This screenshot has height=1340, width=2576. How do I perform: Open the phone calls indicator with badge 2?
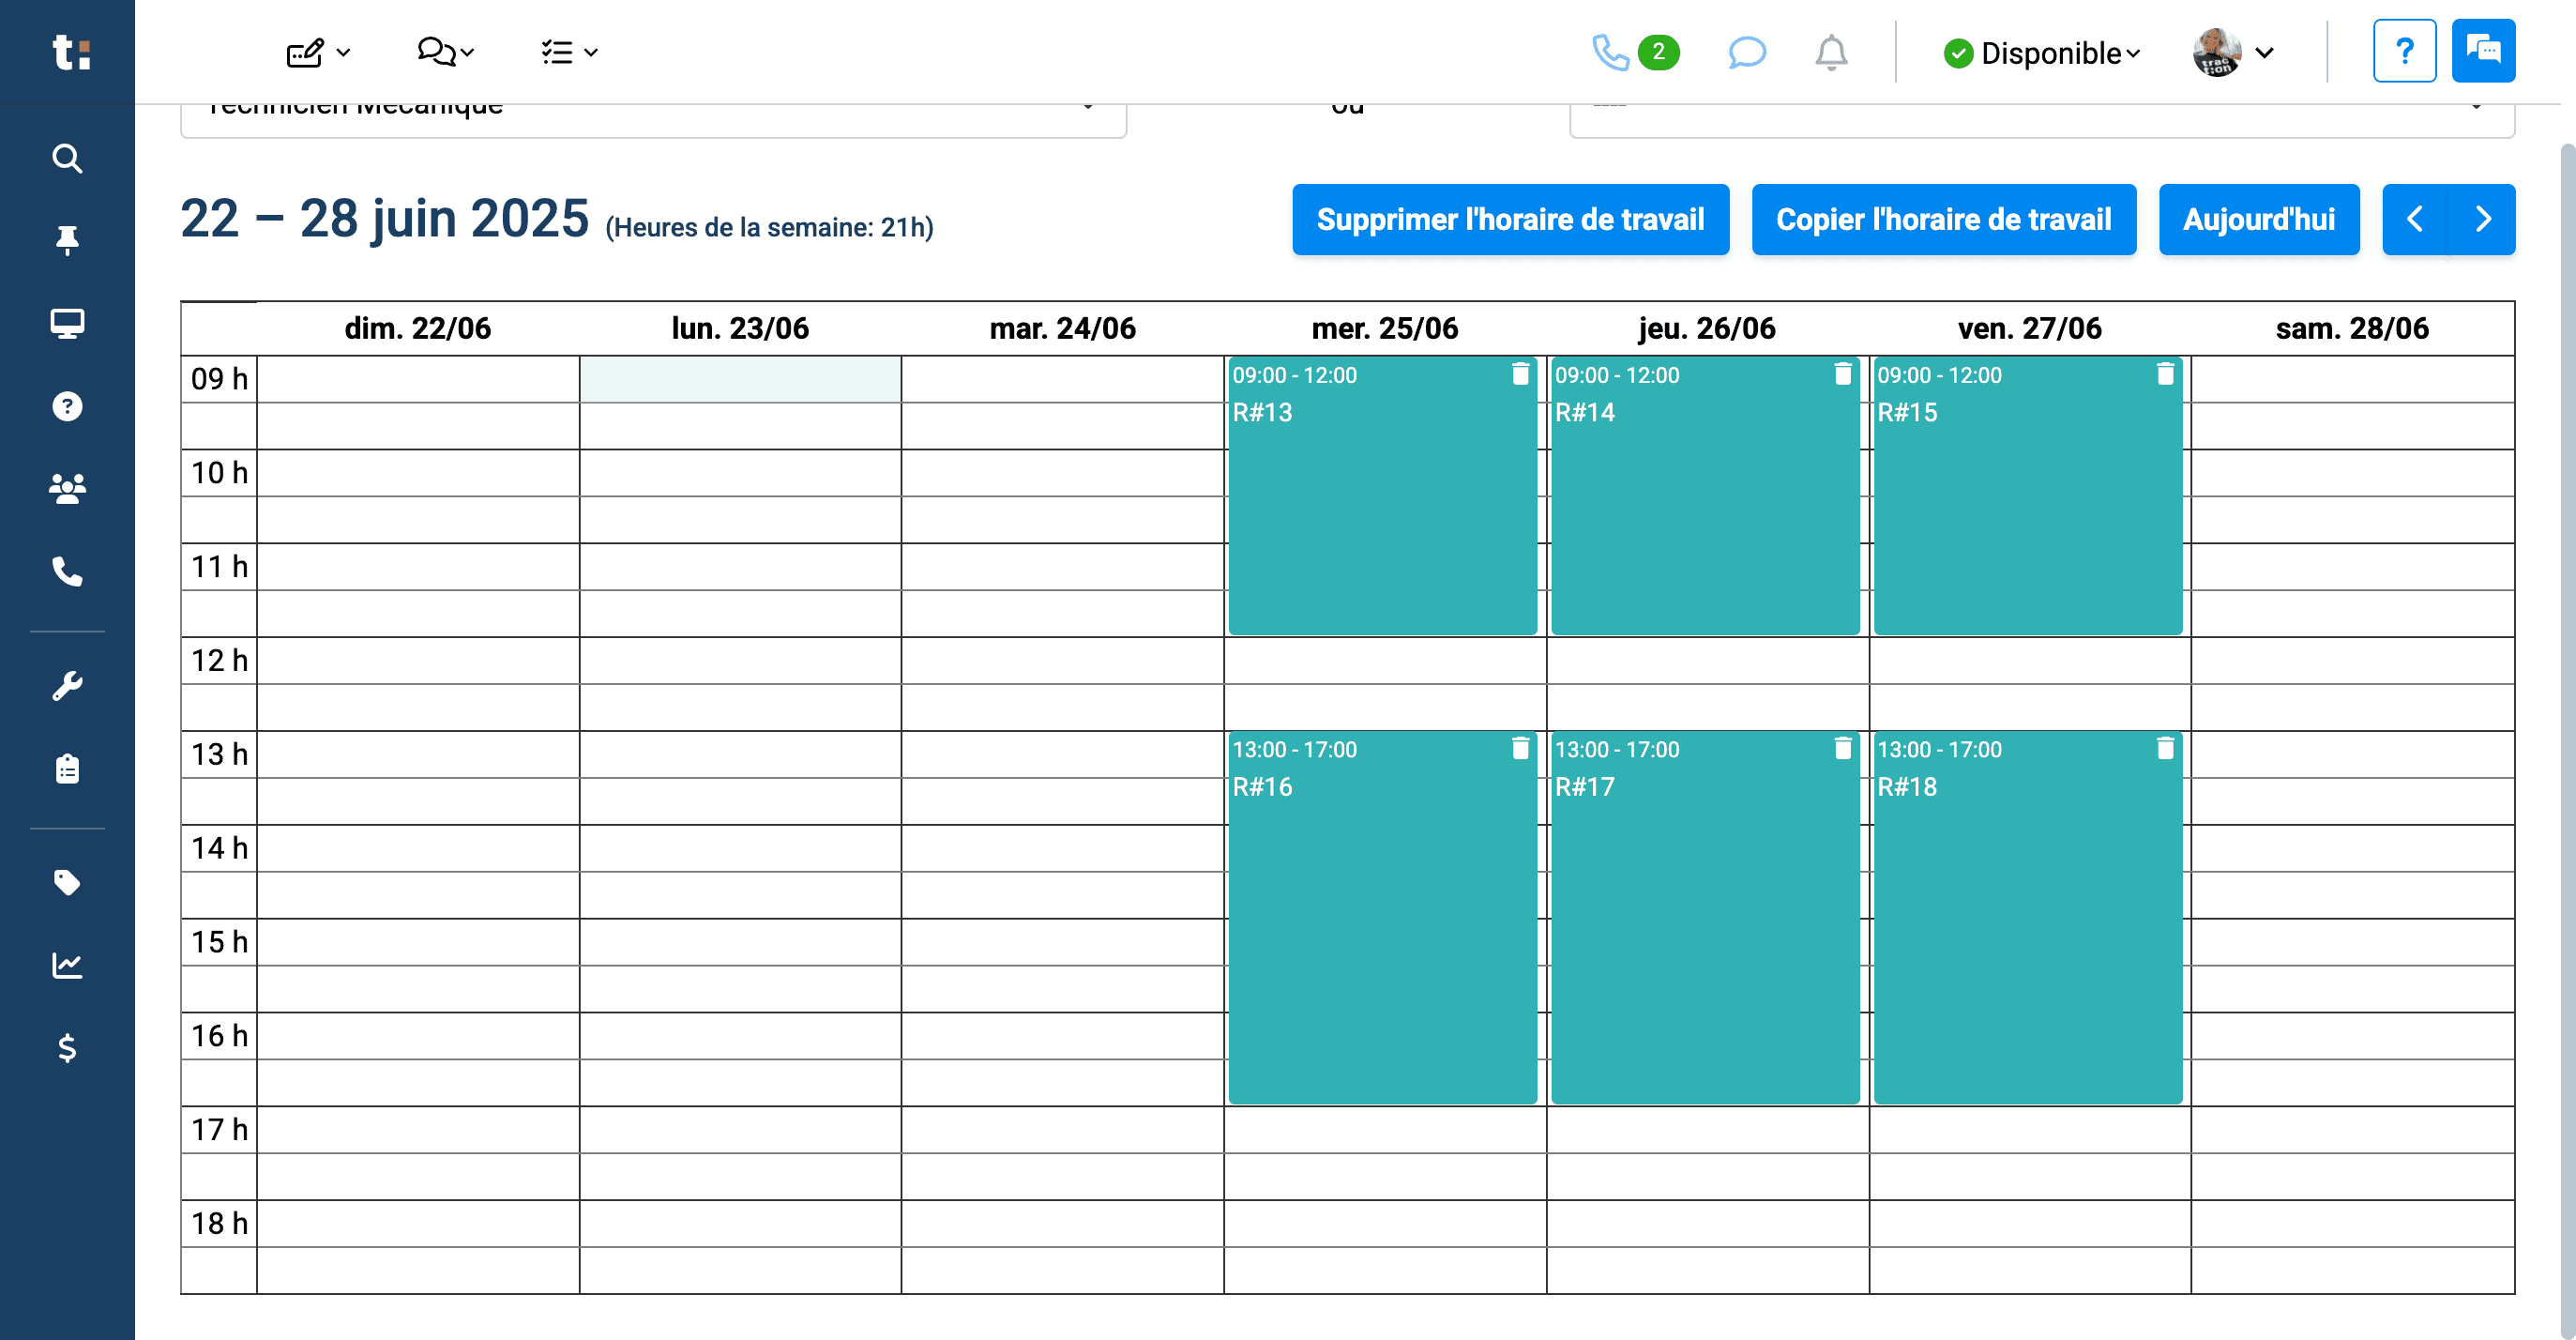pos(1635,52)
